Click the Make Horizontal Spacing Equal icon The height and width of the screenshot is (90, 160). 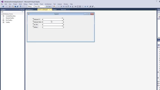[85, 6]
